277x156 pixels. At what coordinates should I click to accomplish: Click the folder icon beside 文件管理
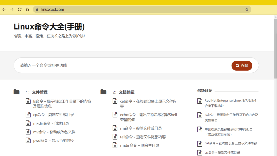[16, 92]
